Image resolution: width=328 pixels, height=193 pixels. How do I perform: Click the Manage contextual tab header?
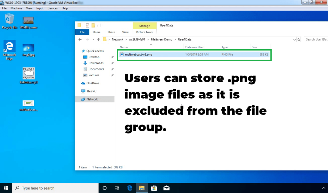point(144,26)
